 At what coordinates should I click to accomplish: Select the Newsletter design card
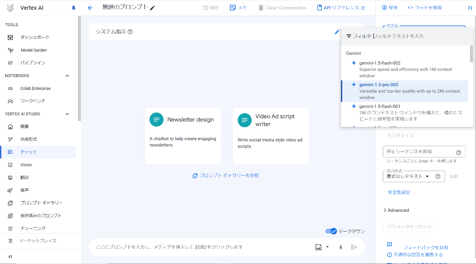pyautogui.click(x=183, y=136)
